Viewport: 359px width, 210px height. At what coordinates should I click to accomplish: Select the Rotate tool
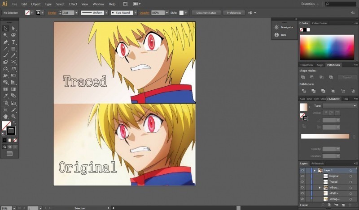[5, 69]
